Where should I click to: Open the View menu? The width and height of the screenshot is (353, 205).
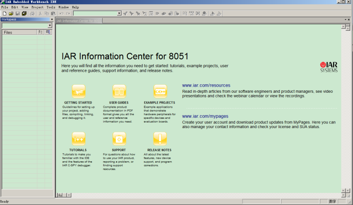point(25,7)
